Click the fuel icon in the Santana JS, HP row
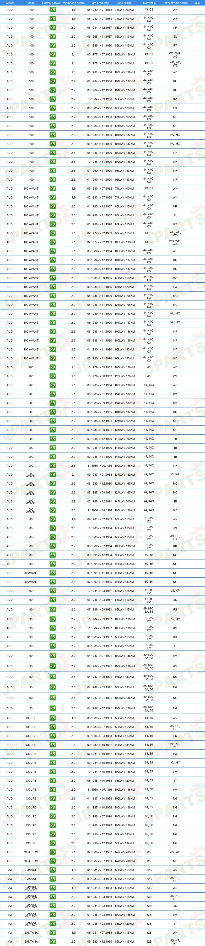 coord(53,941)
